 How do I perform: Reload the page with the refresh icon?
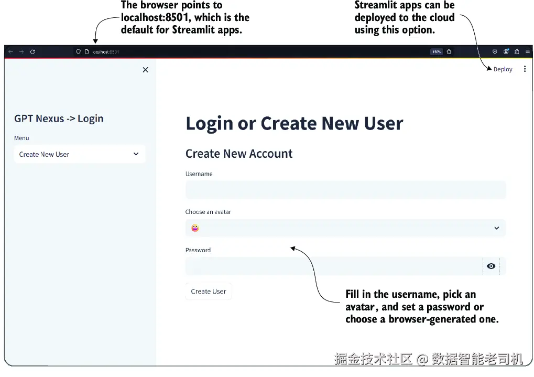click(x=32, y=52)
